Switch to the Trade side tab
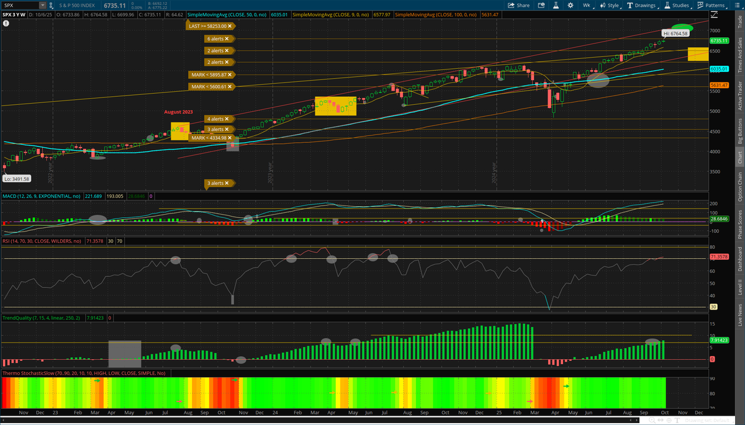The height and width of the screenshot is (425, 745). 739,22
